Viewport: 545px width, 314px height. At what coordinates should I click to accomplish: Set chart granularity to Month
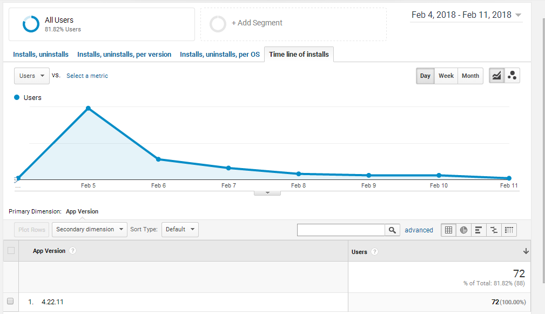point(470,76)
